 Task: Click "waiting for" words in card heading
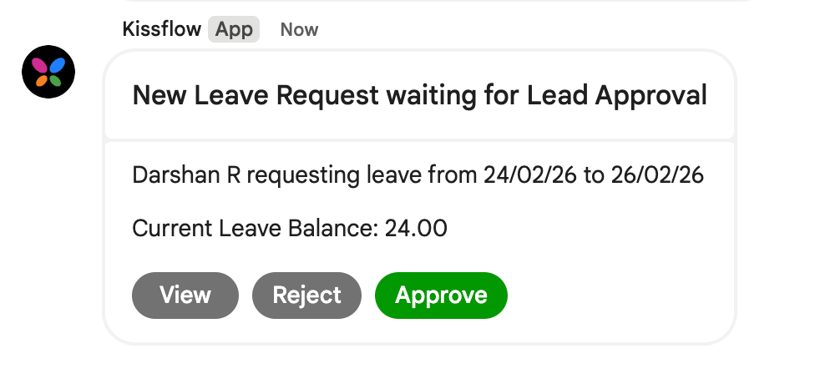pos(453,96)
